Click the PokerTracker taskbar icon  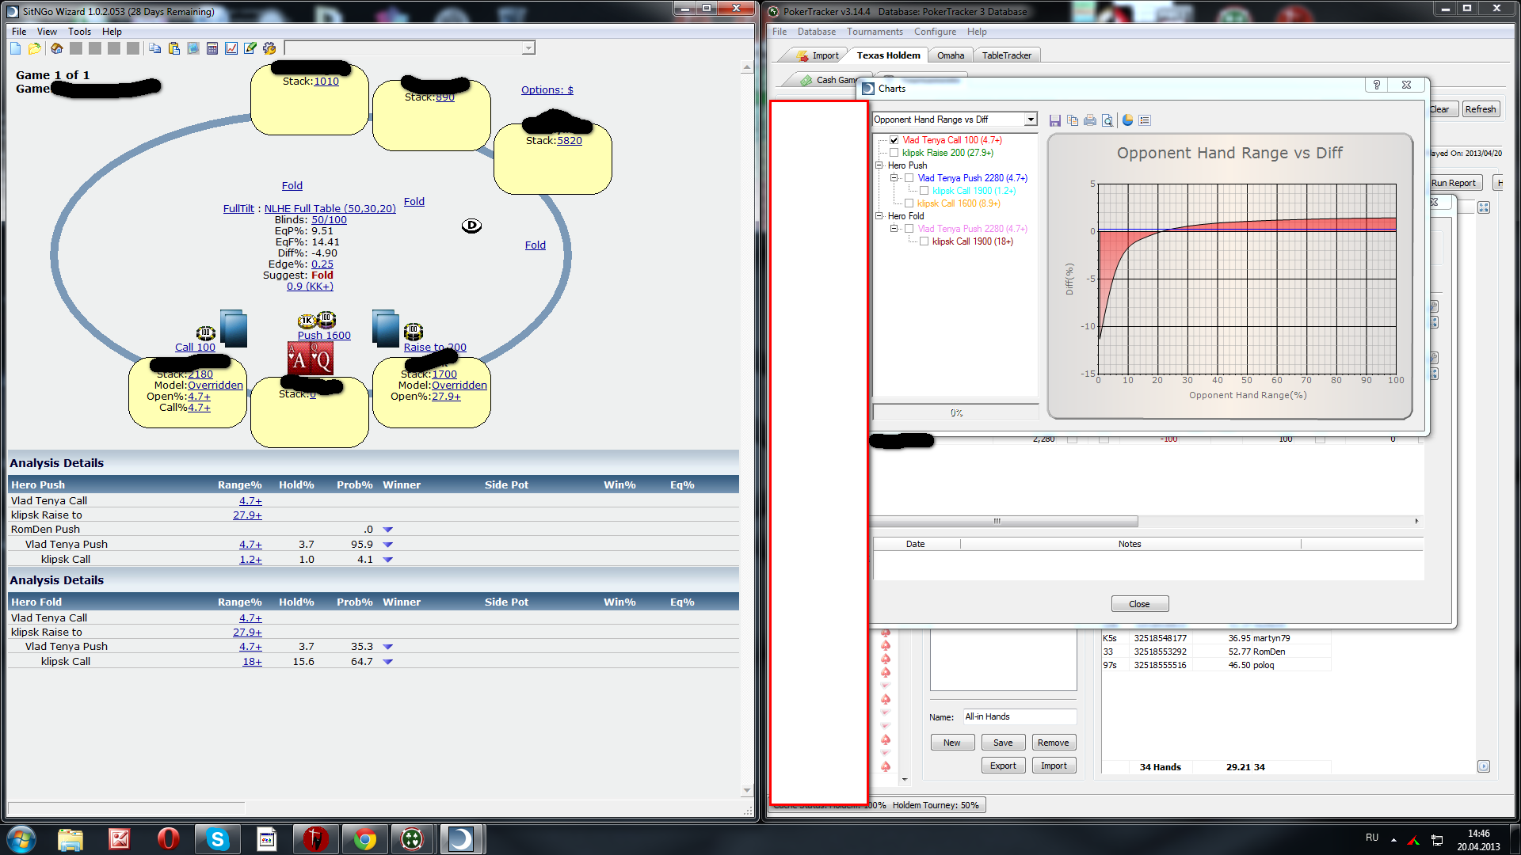pyautogui.click(x=412, y=839)
